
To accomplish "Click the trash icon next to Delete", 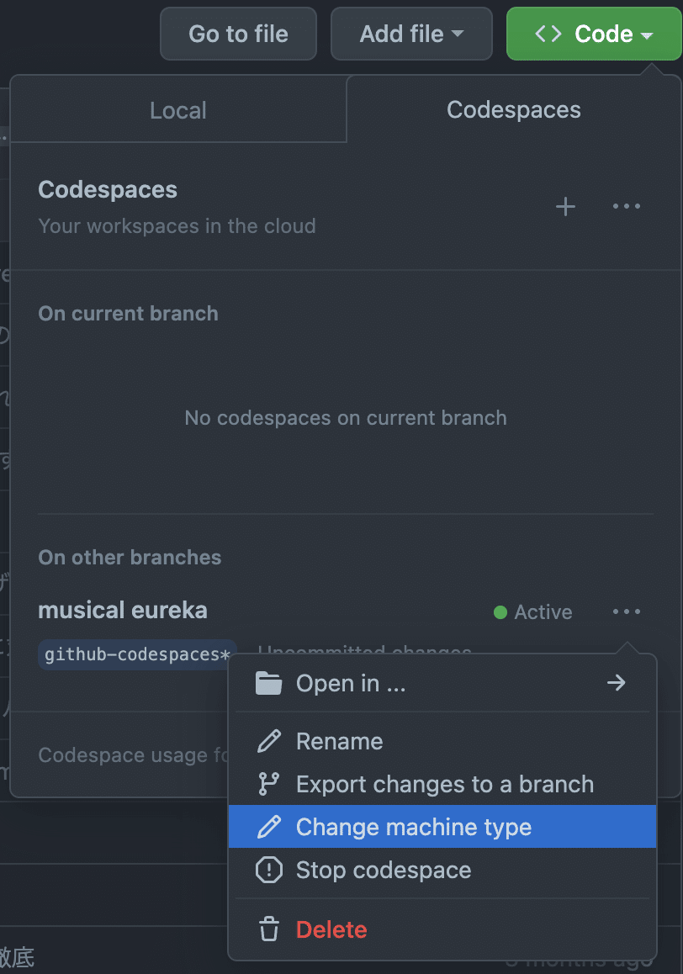I will (268, 929).
